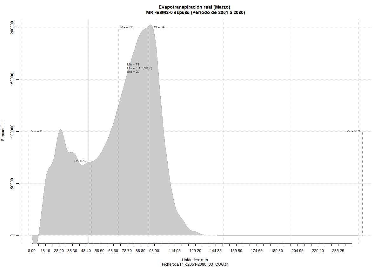Click the 'Q1 = 52' quartile label
381x267 pixels.
coord(80,161)
